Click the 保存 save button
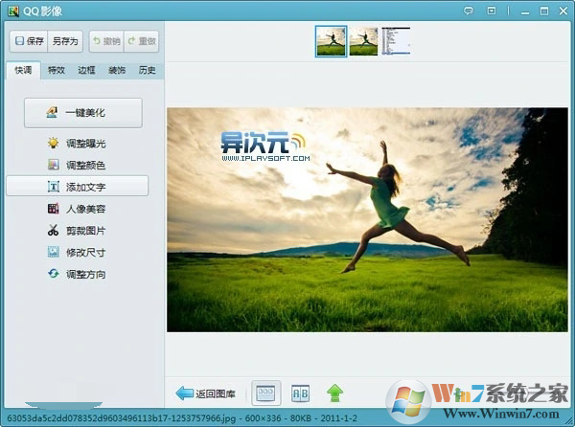 click(x=29, y=41)
